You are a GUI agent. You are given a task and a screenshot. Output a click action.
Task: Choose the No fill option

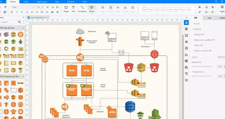197,24
